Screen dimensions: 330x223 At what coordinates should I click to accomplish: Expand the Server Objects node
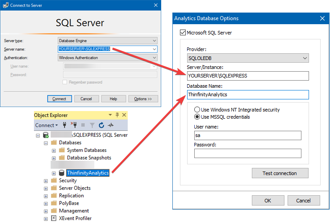[46, 189]
